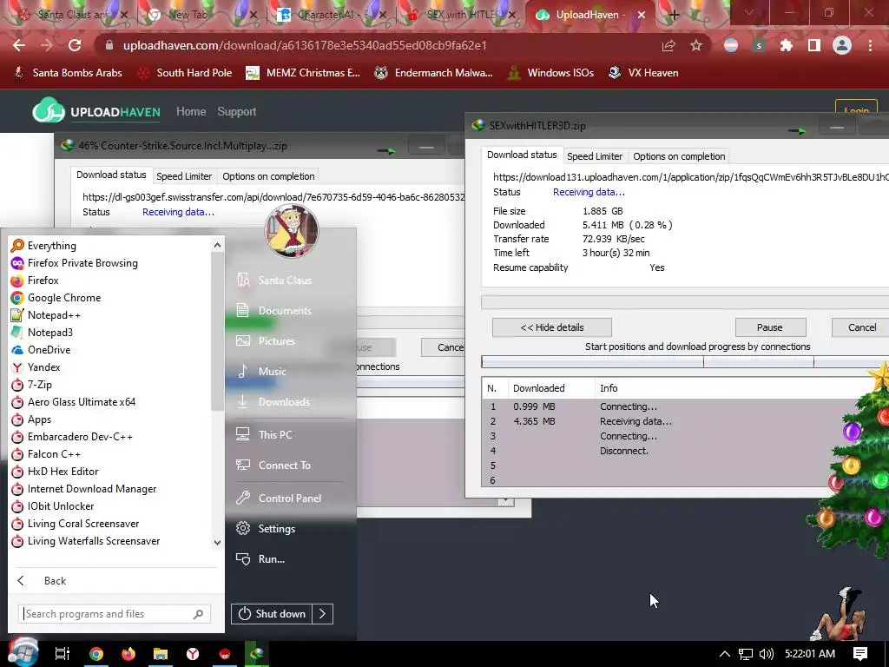The height and width of the screenshot is (667, 889).
Task: Open UploadHaven Support page
Action: coord(236,112)
